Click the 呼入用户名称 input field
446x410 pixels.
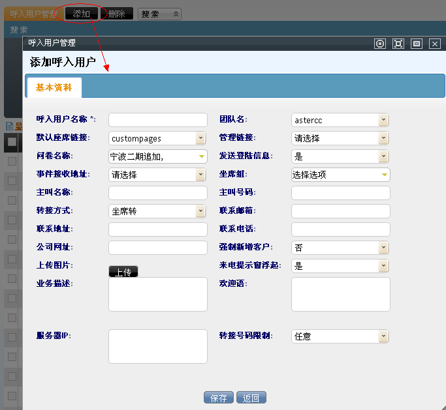tap(157, 120)
